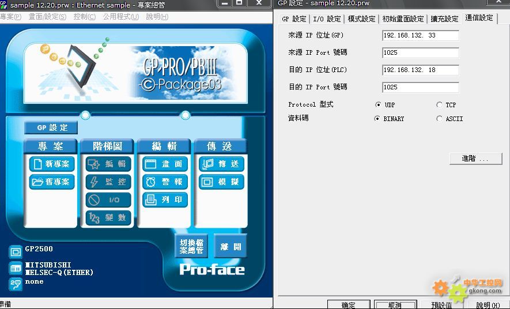510x309 pixels.
Task: Open the 警報 alarm editor button
Action: (165, 182)
